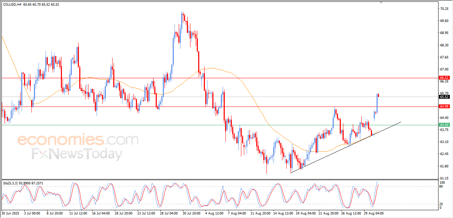Click the 16 Jul 04:00 date label
The height and width of the screenshot is (218, 453).
(x=101, y=214)
